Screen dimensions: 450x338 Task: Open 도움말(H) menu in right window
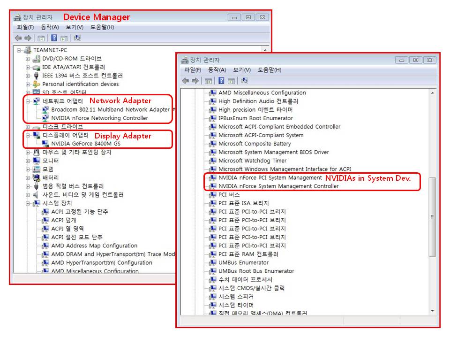click(x=270, y=70)
